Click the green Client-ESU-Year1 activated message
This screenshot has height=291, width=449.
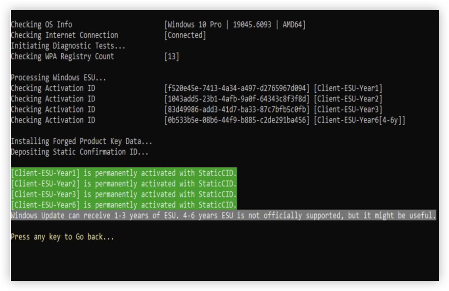[123, 173]
